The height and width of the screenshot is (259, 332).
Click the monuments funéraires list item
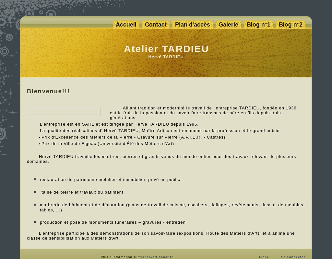coord(113,222)
